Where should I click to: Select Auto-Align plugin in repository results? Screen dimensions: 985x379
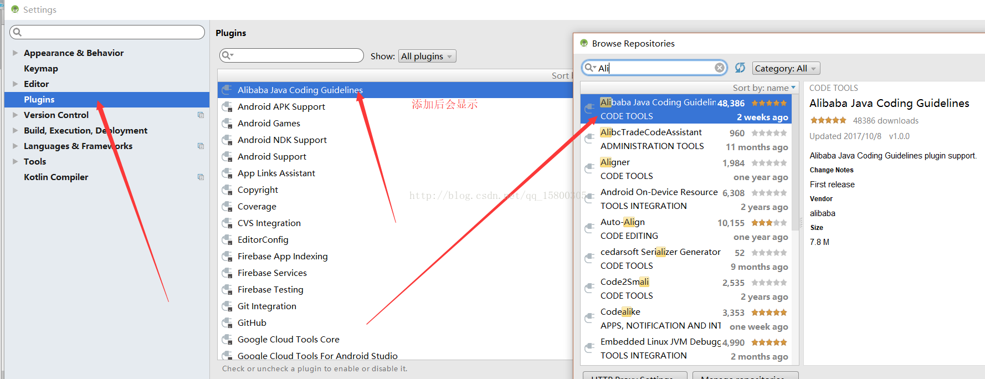coord(686,229)
